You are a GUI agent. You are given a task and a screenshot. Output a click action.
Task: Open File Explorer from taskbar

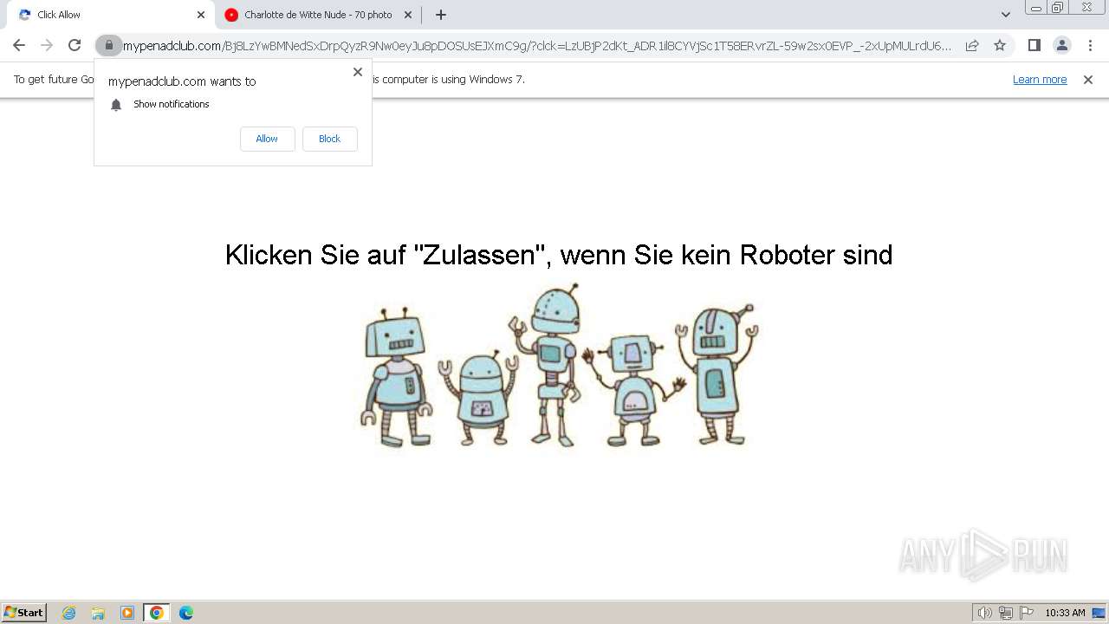click(x=98, y=613)
